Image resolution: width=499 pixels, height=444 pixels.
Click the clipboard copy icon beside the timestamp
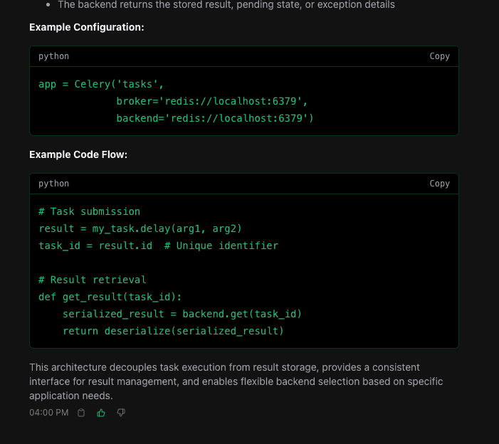coord(81,413)
